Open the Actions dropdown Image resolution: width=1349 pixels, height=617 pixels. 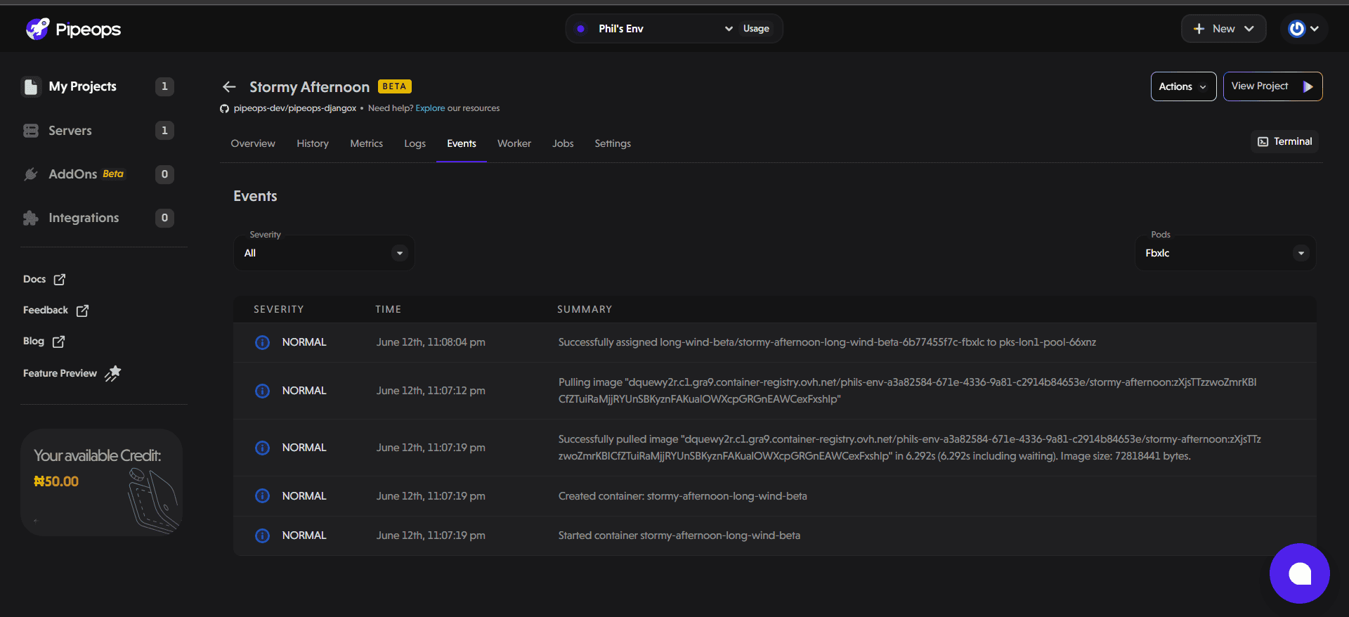click(x=1183, y=86)
